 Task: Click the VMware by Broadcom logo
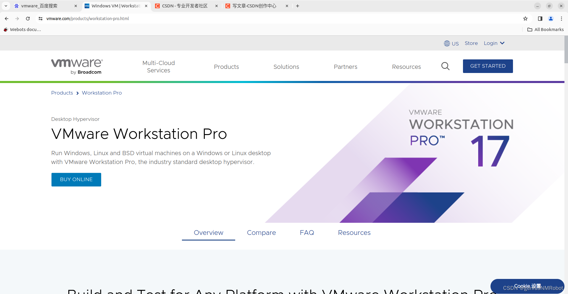point(76,66)
